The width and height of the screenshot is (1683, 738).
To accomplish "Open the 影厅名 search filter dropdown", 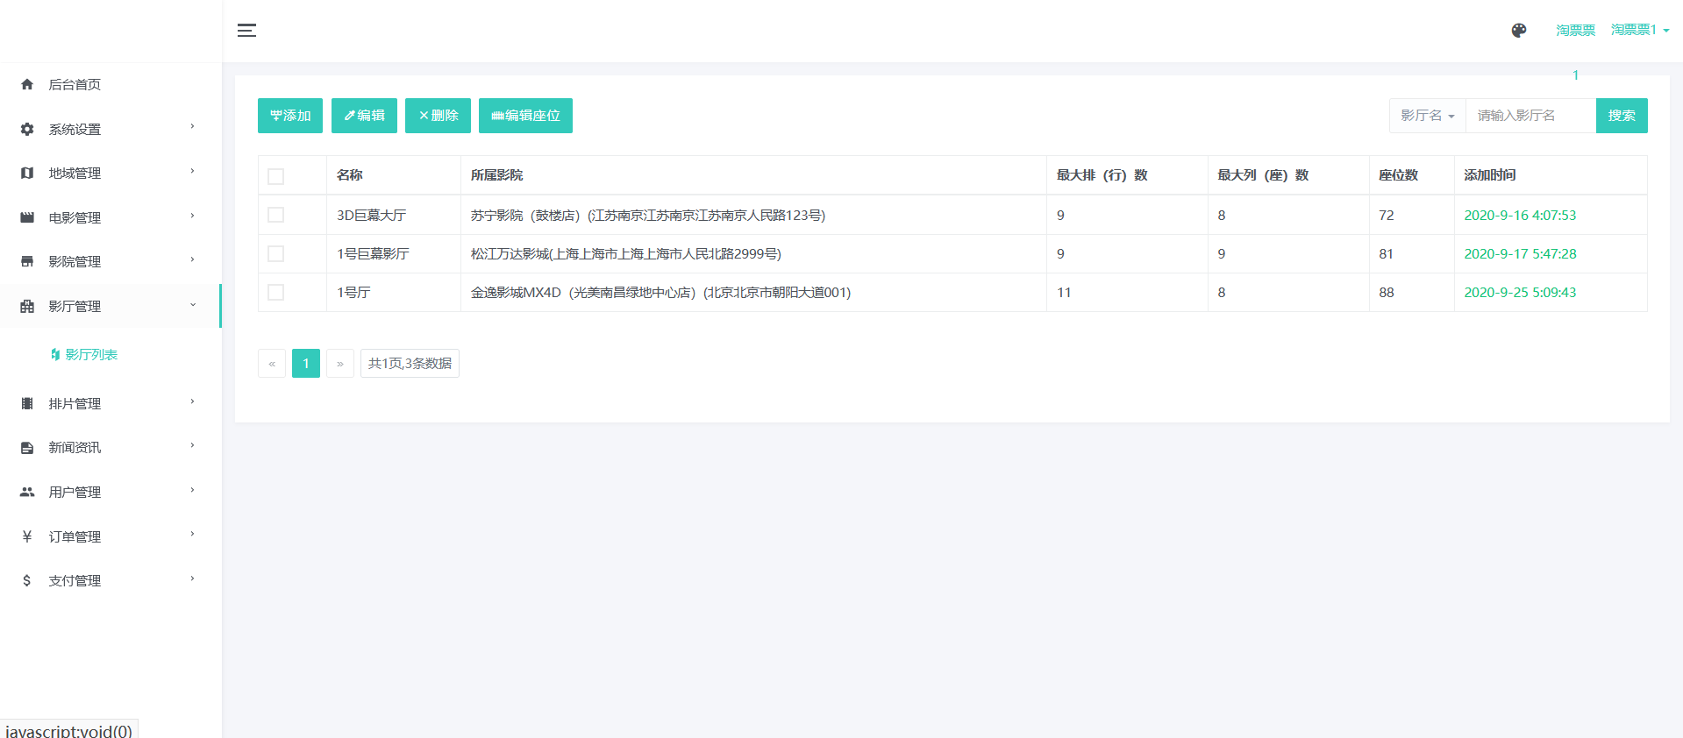I will pos(1427,116).
